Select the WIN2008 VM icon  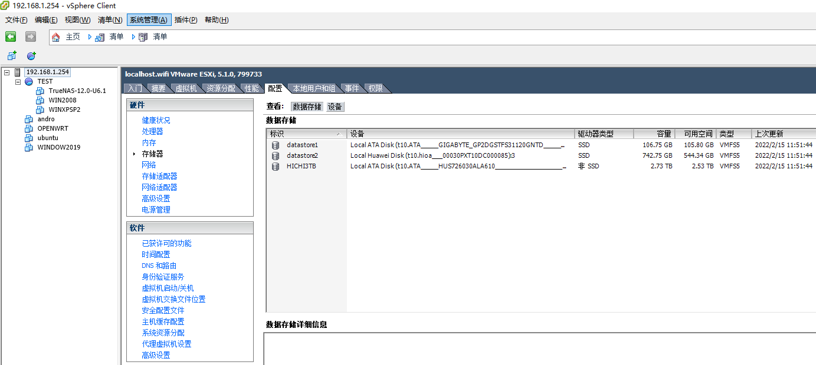tap(40, 101)
